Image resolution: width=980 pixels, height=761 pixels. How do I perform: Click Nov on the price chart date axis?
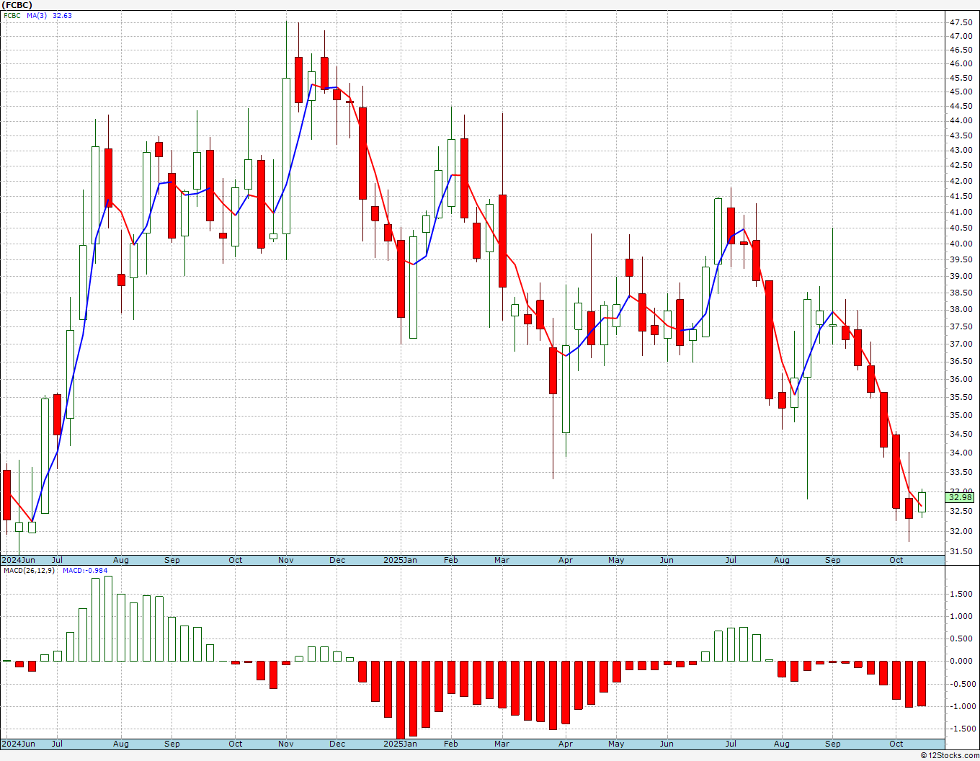tap(286, 560)
